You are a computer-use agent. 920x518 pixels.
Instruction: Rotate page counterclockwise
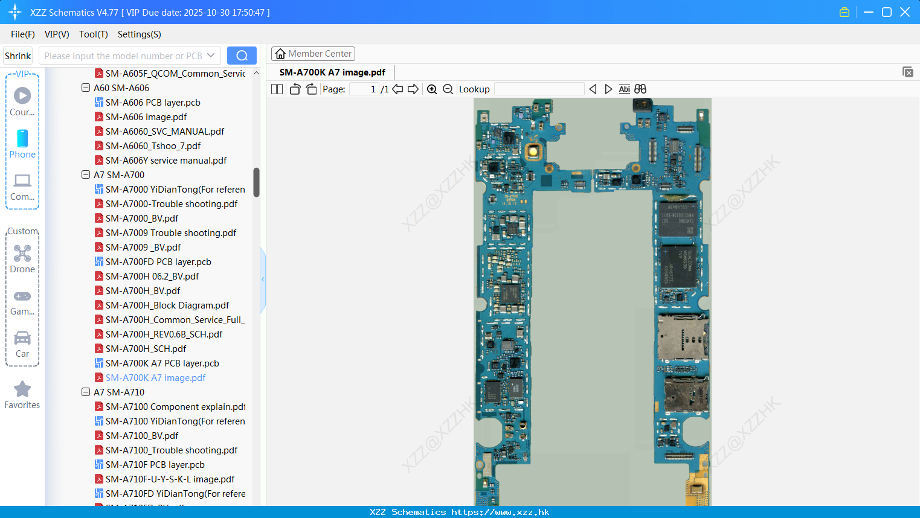pos(295,89)
